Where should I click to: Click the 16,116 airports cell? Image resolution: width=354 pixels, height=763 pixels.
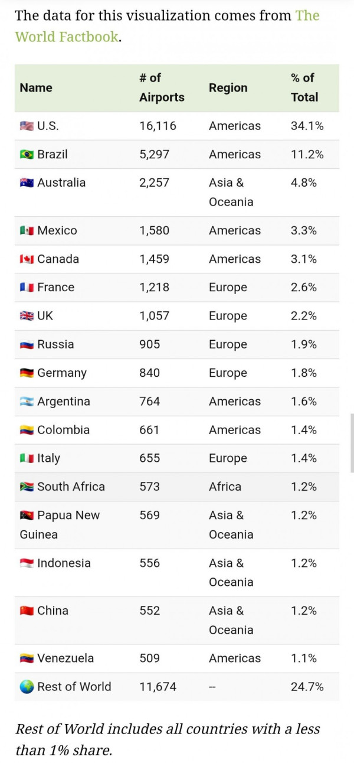[158, 126]
